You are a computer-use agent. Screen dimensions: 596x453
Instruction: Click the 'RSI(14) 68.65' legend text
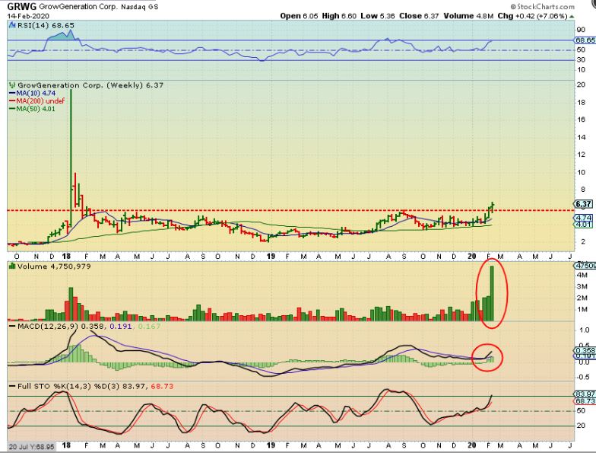click(x=45, y=26)
